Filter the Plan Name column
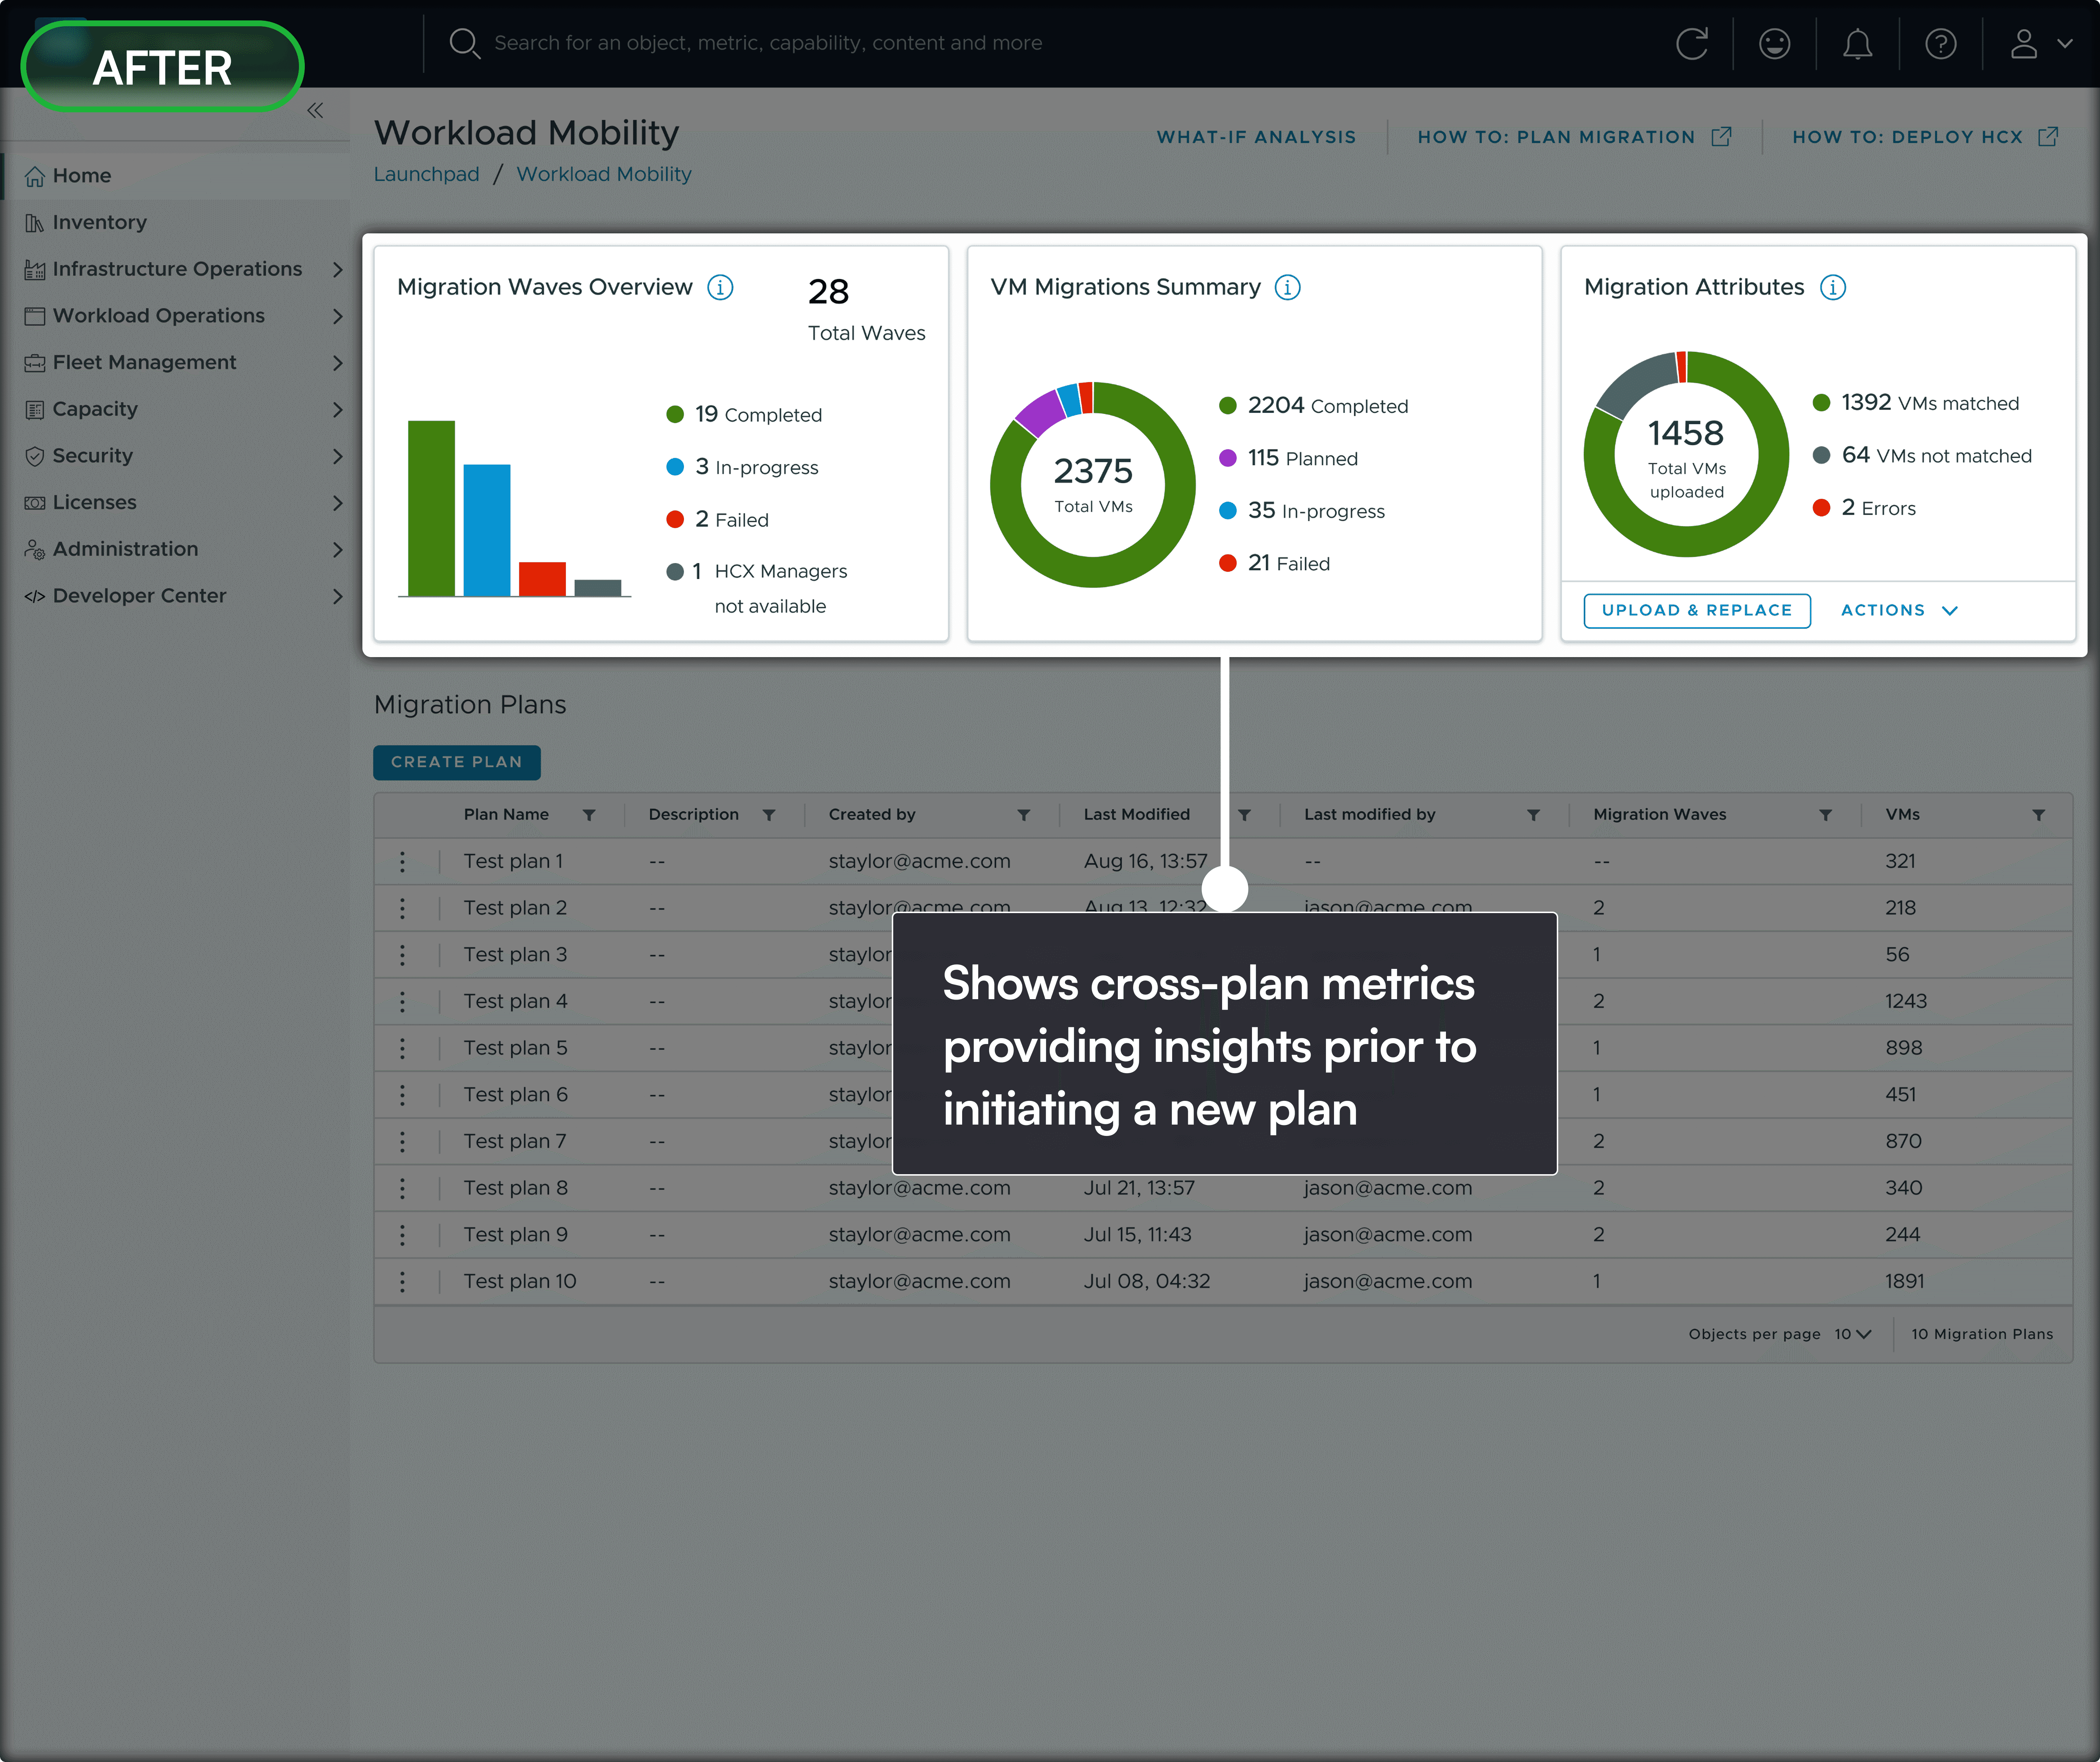The height and width of the screenshot is (1762, 2100). coord(589,815)
